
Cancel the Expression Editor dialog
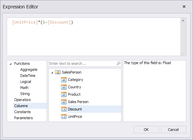[x=174, y=130]
